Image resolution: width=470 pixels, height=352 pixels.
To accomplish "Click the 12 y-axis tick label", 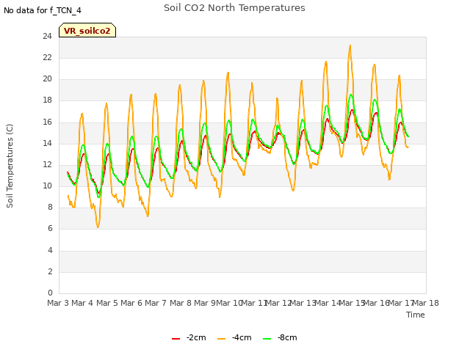I will pos(47,164).
